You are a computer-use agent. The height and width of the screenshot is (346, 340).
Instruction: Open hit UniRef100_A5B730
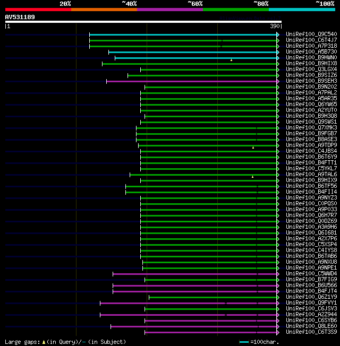(x=311, y=51)
